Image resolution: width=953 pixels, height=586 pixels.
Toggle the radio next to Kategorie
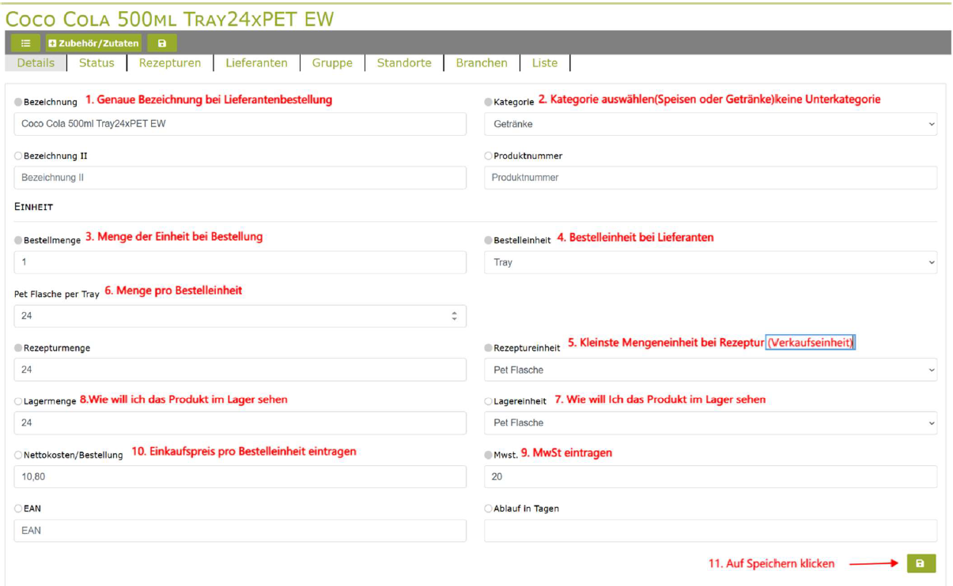point(488,102)
